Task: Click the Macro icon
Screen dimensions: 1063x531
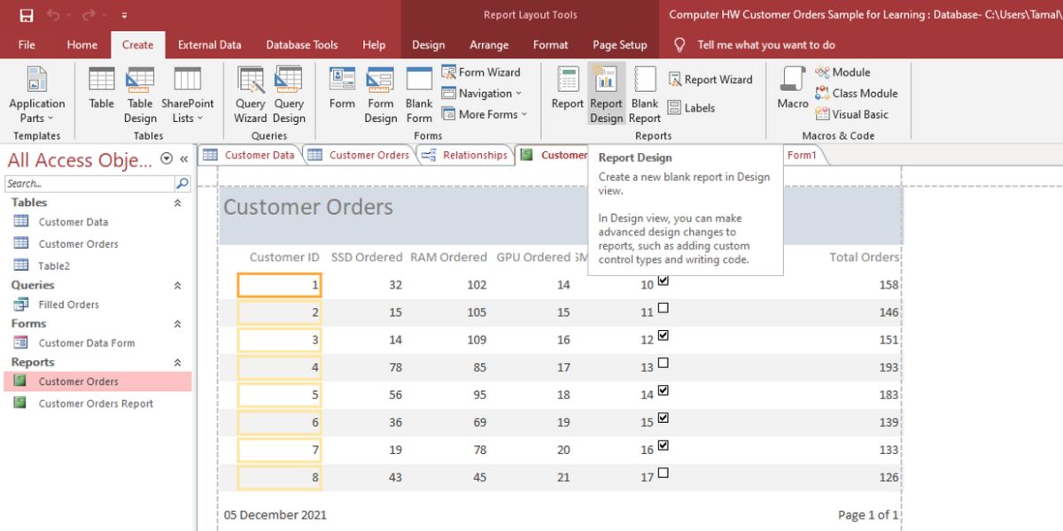Action: [793, 91]
